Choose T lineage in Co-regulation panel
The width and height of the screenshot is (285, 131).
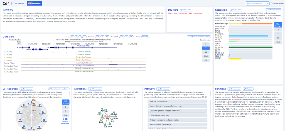66,111
